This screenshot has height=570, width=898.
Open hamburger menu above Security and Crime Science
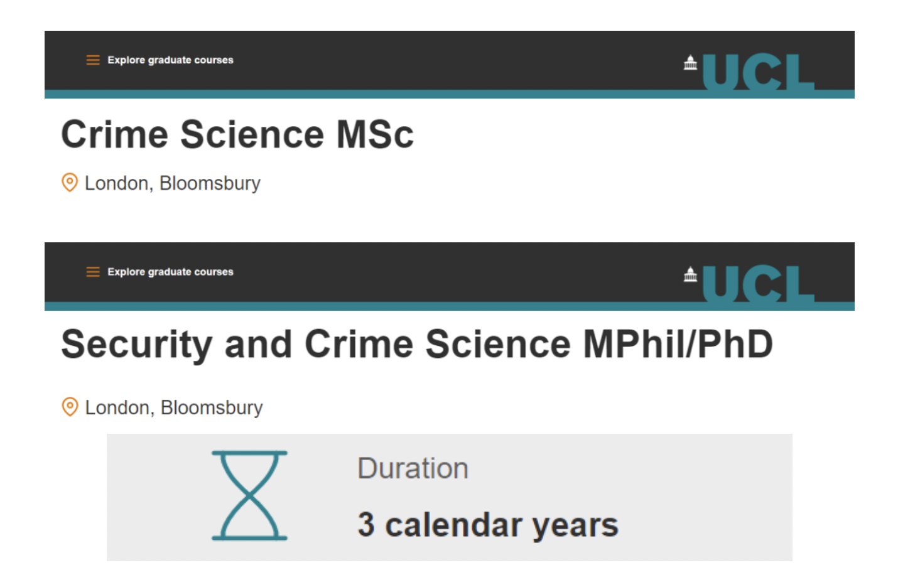tap(93, 272)
